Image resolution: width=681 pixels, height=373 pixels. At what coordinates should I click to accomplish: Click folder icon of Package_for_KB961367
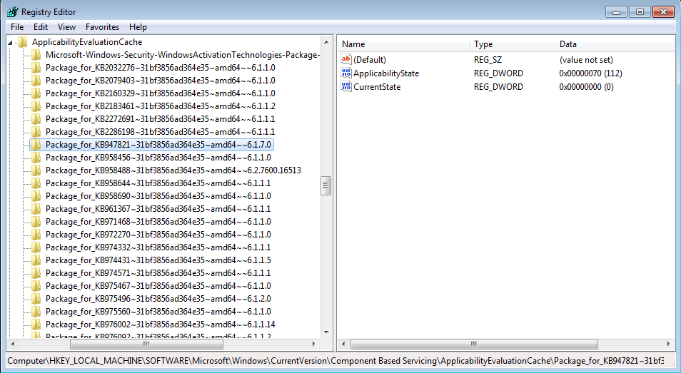(x=36, y=209)
